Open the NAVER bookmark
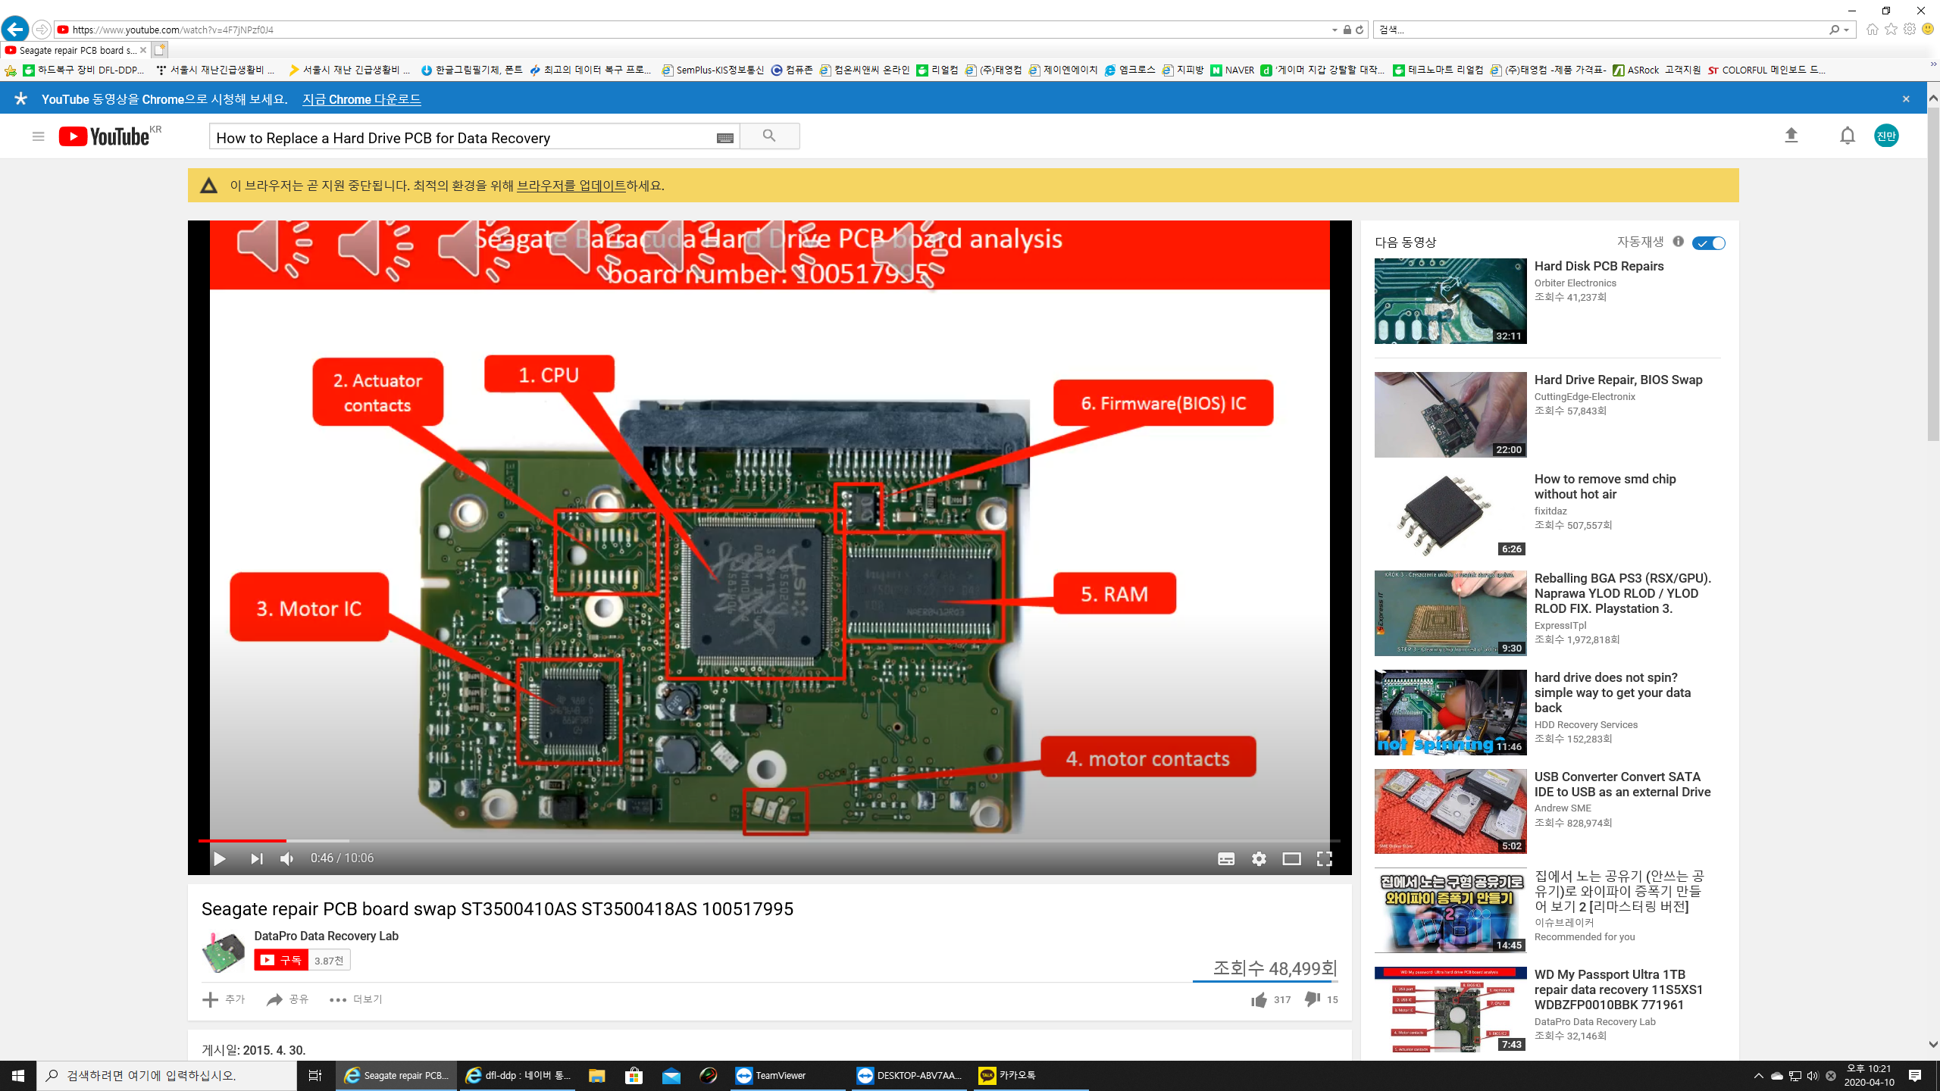1940x1091 pixels. (x=1232, y=70)
